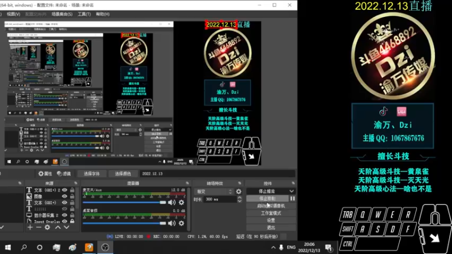The image size is (452, 254).
Task: Remove selected source with minus icon
Action: [x=38, y=227]
